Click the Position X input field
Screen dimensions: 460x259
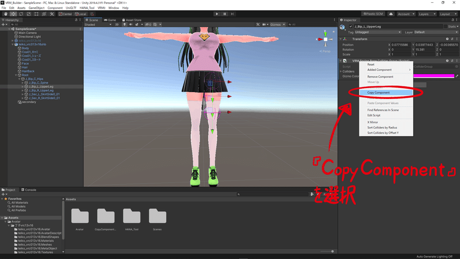(400, 45)
